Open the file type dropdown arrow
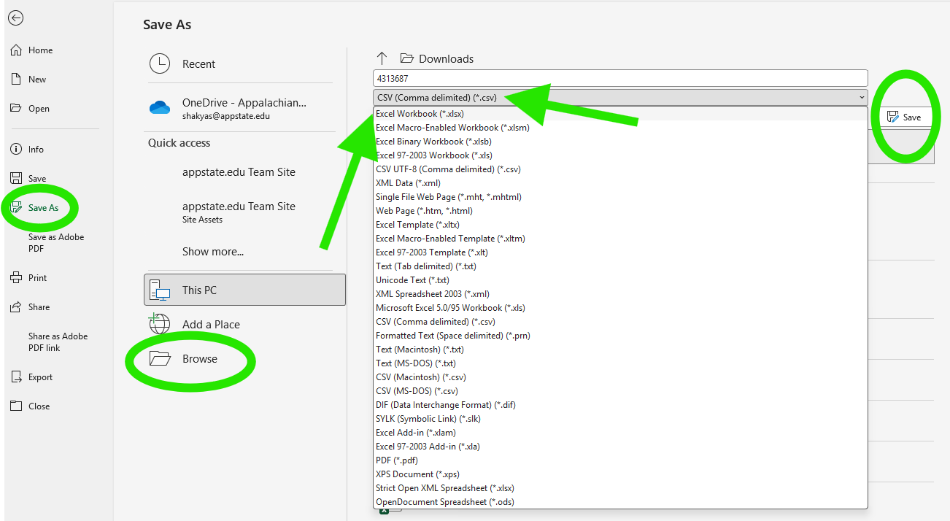Viewport: 950px width, 521px height. [862, 97]
